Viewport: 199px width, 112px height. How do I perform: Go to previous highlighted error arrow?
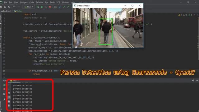[194, 15]
